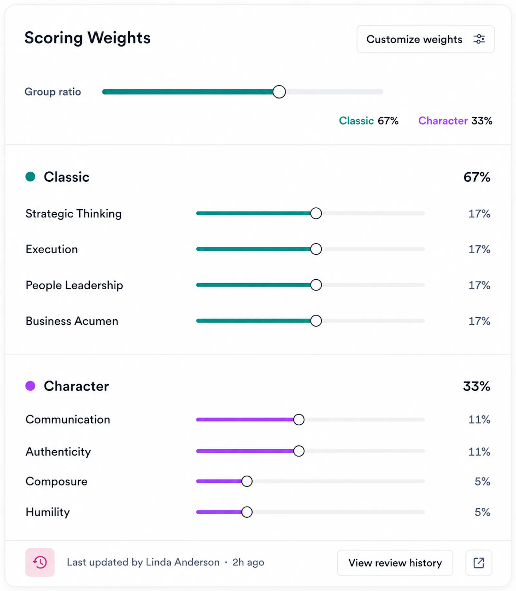Click the Humility slider knob

[x=247, y=512]
